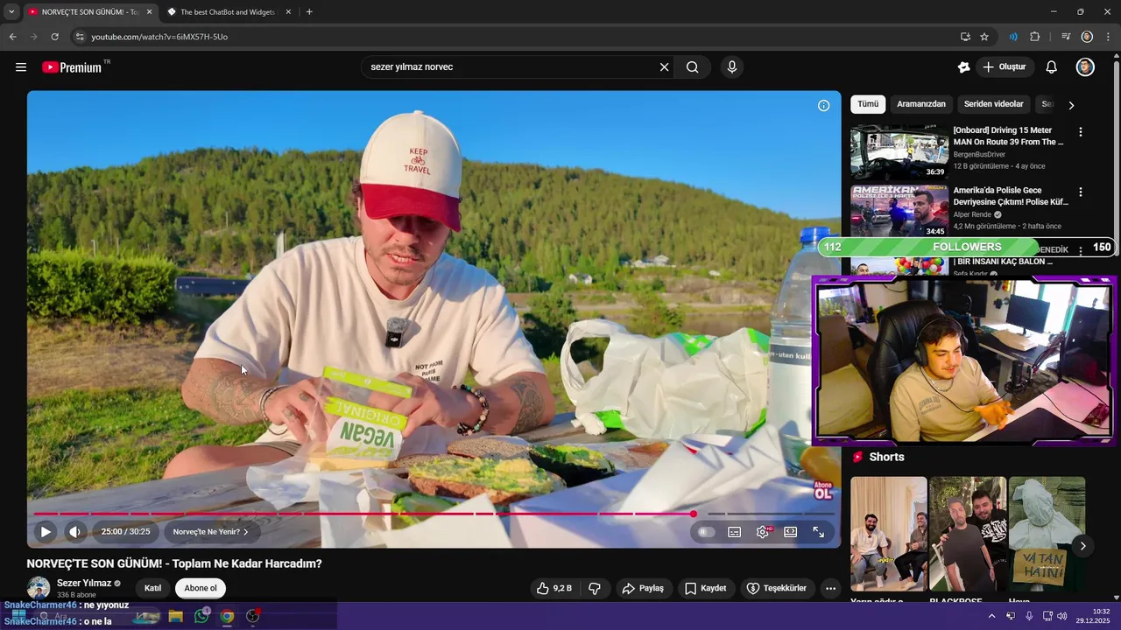Open the Norveç'te Ne Yenir? chapter list
1121x630 pixels.
click(x=210, y=531)
